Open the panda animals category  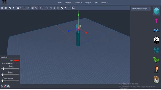point(156,40)
